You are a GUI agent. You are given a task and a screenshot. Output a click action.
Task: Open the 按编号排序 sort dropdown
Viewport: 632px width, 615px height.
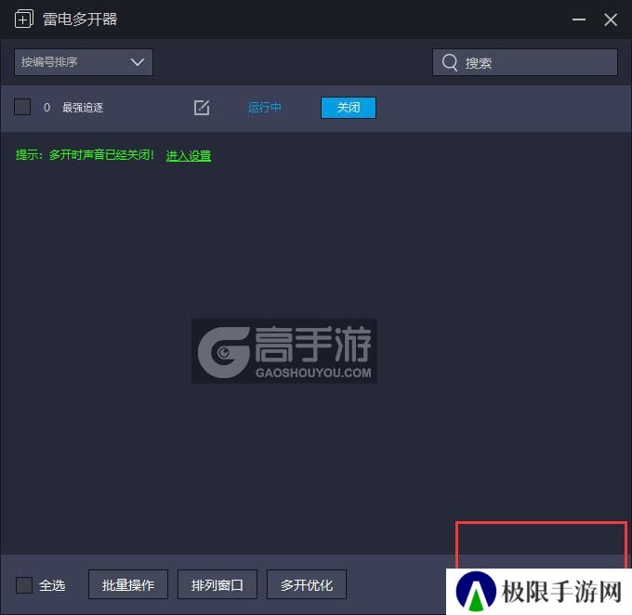click(x=84, y=62)
